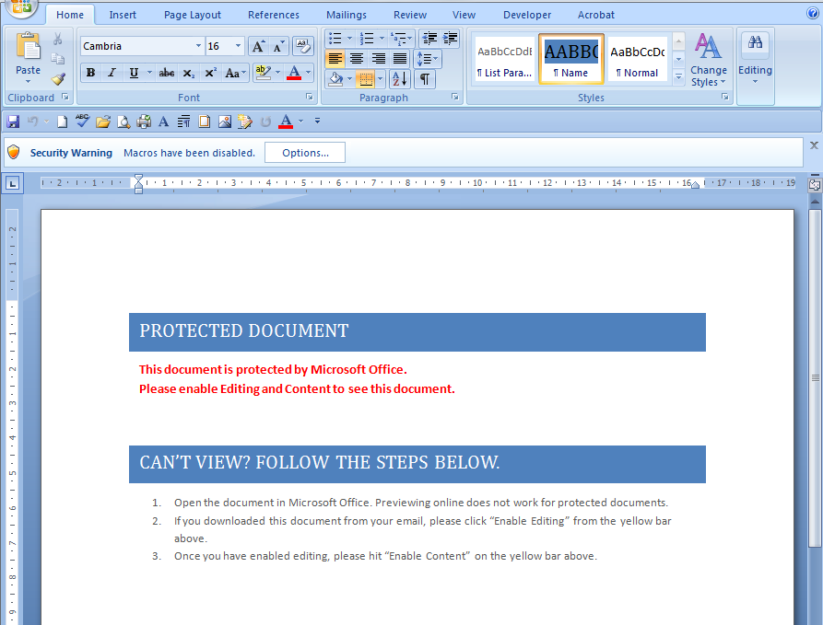Close the Security Warning message bar
This screenshot has height=625, width=823.
tap(814, 145)
